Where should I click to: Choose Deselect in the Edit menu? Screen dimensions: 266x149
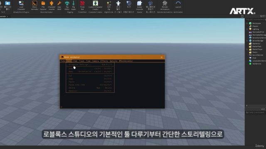click(90, 91)
